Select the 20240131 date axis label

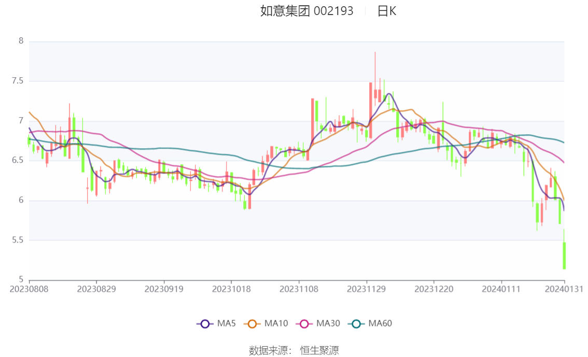pos(564,289)
